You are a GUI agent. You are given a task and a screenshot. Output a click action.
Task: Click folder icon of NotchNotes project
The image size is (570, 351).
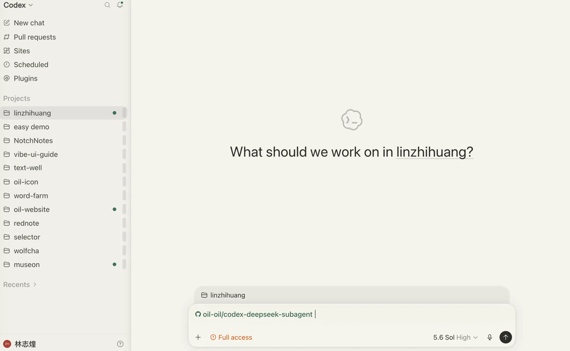6,141
